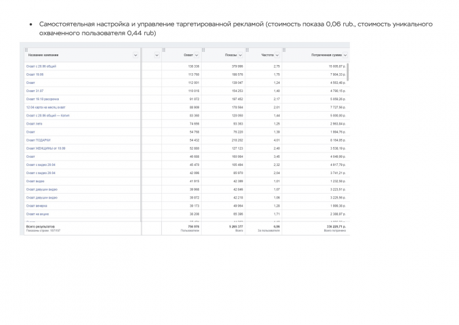Grab the drag handle above Название кампании column
Image resolution: width=459 pixels, height=325 pixels.
pyautogui.click(x=26, y=50)
